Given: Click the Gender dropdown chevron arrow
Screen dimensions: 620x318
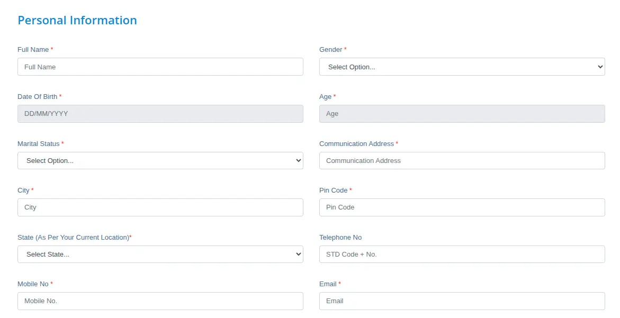Looking at the screenshot, I should (599, 67).
